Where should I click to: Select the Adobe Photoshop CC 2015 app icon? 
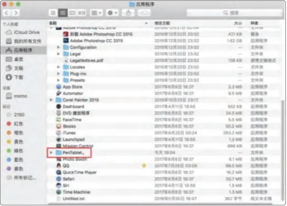tap(66, 41)
